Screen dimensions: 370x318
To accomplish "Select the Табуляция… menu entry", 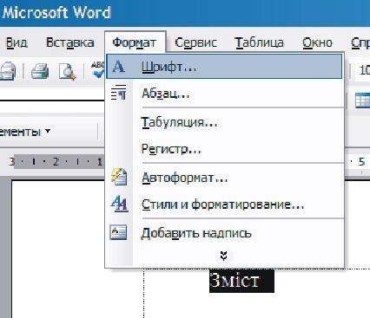I will click(x=224, y=122).
